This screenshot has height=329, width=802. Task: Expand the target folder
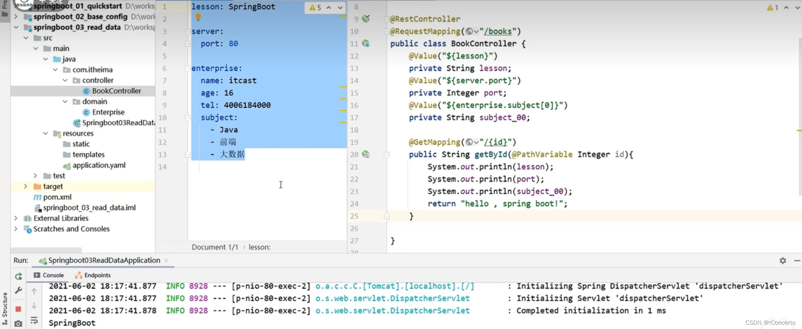26,186
